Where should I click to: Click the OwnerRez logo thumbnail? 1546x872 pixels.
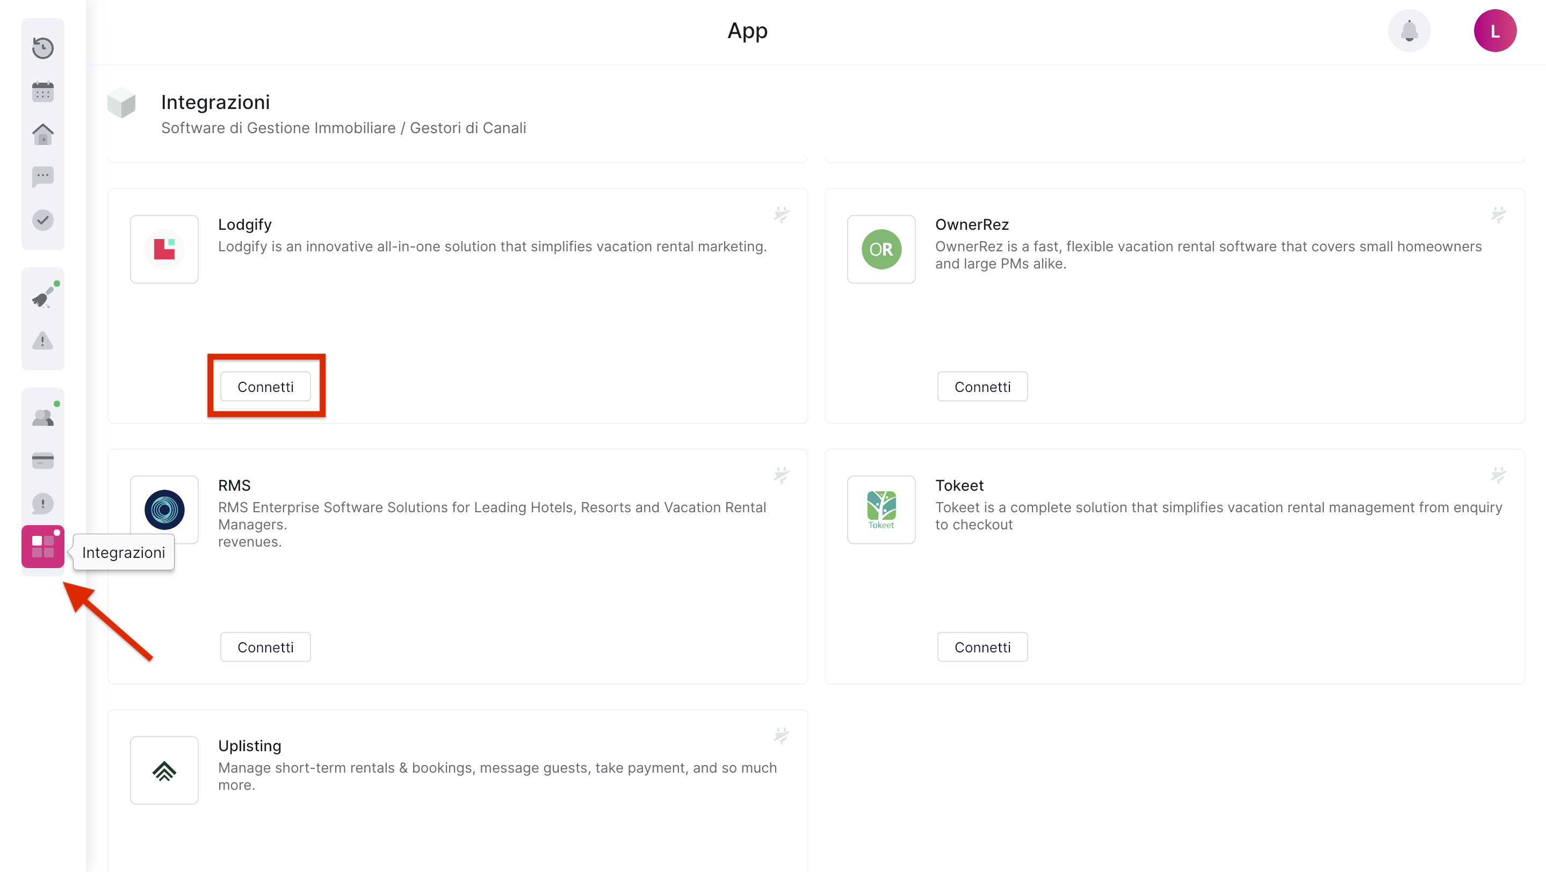point(880,250)
